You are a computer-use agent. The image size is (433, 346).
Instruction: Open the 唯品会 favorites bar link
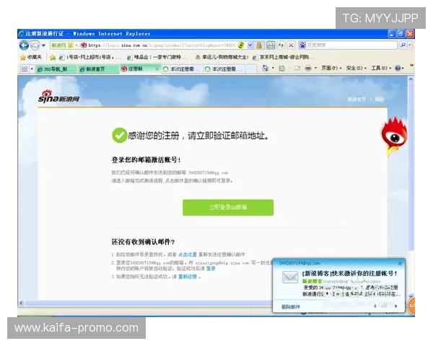(x=157, y=58)
